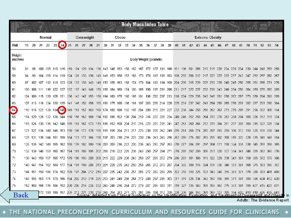Click the 'Body Weight (pounds)' label
The width and height of the screenshot is (291, 218).
click(146, 59)
